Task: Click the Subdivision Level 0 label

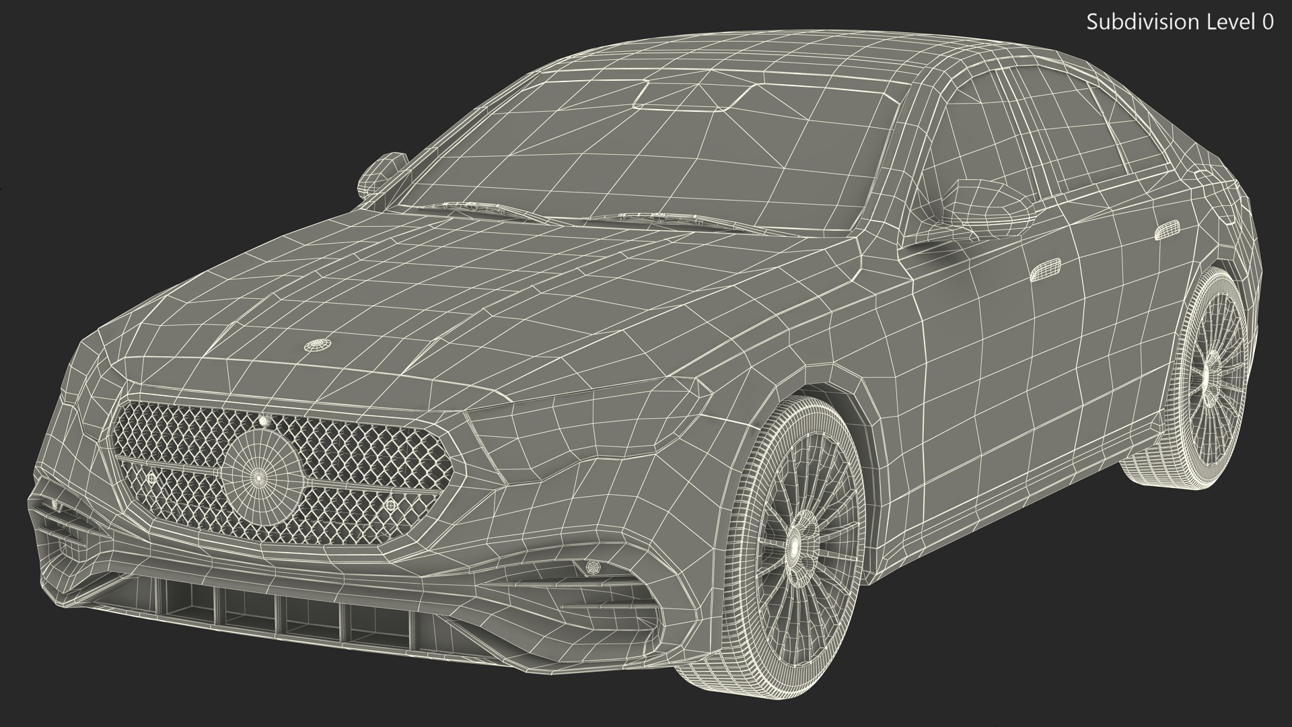Action: pos(1180,22)
